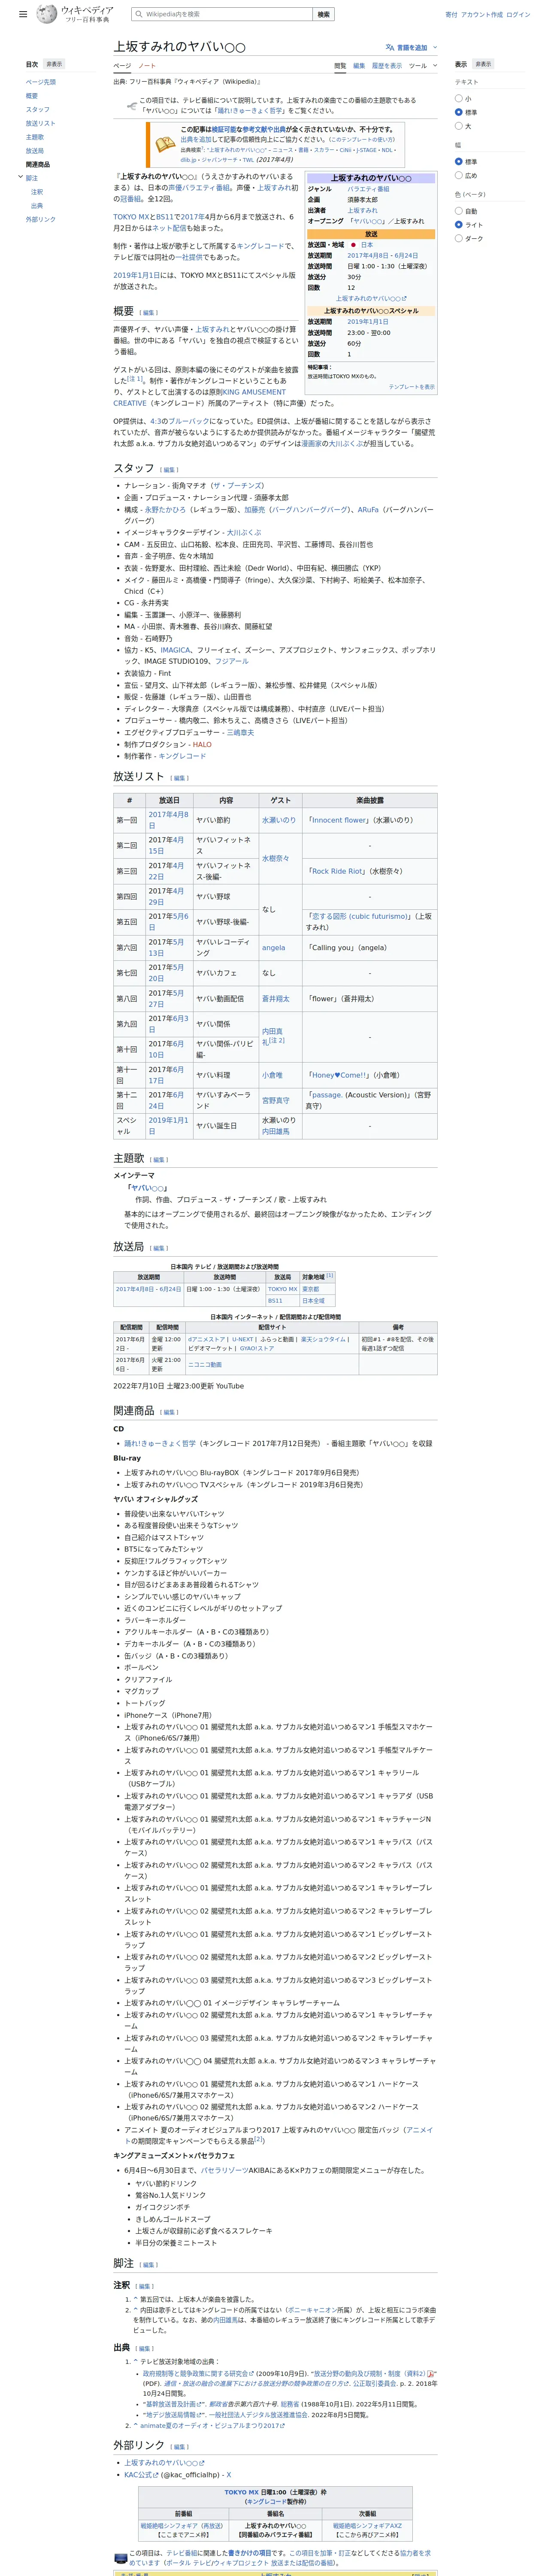
Task: Click the バラエティ番組 genre link in the infobox
Action: [x=369, y=189]
